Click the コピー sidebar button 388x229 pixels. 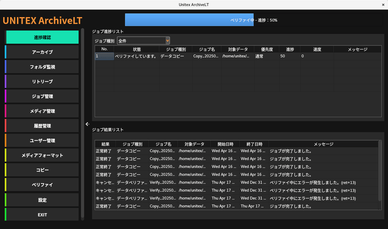42,170
